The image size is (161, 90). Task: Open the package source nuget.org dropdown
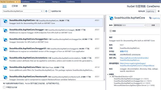coord(151,11)
